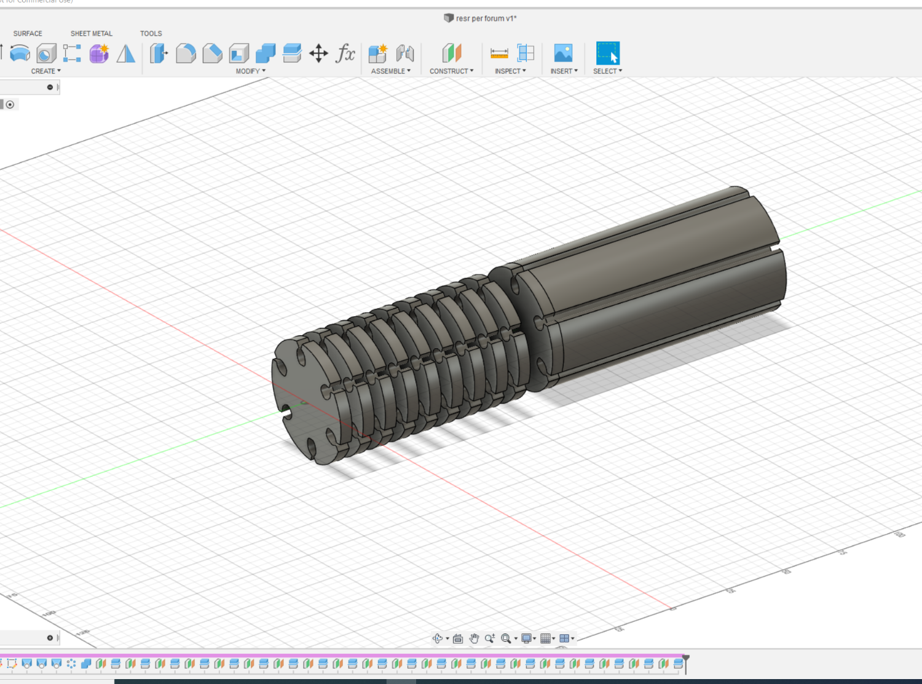Switch to the TOOLS tab
The width and height of the screenshot is (922, 684).
click(151, 34)
